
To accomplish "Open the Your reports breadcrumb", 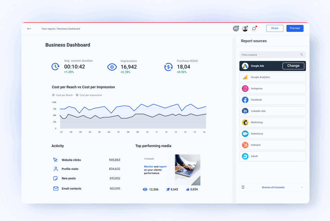I will pos(49,29).
